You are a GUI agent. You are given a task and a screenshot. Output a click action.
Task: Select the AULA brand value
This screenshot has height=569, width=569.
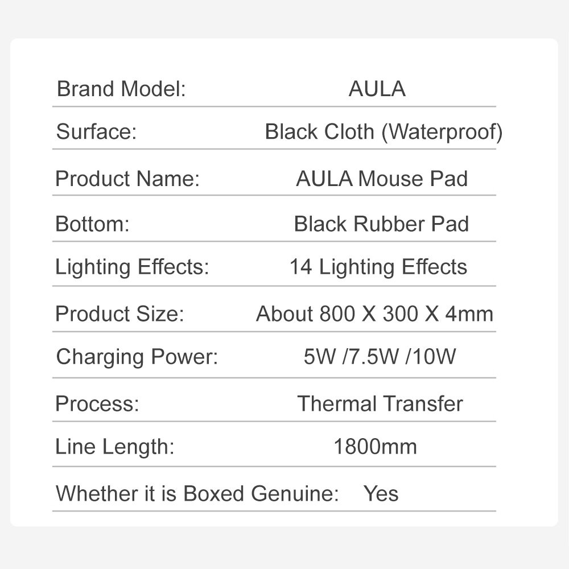(377, 89)
